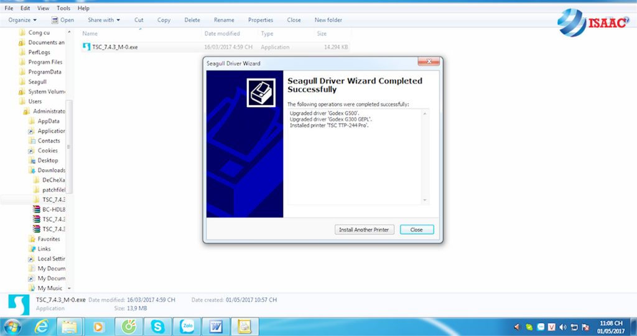The height and width of the screenshot is (336, 637).
Task: Open the File Explorer taskbar icon
Action: (x=70, y=327)
